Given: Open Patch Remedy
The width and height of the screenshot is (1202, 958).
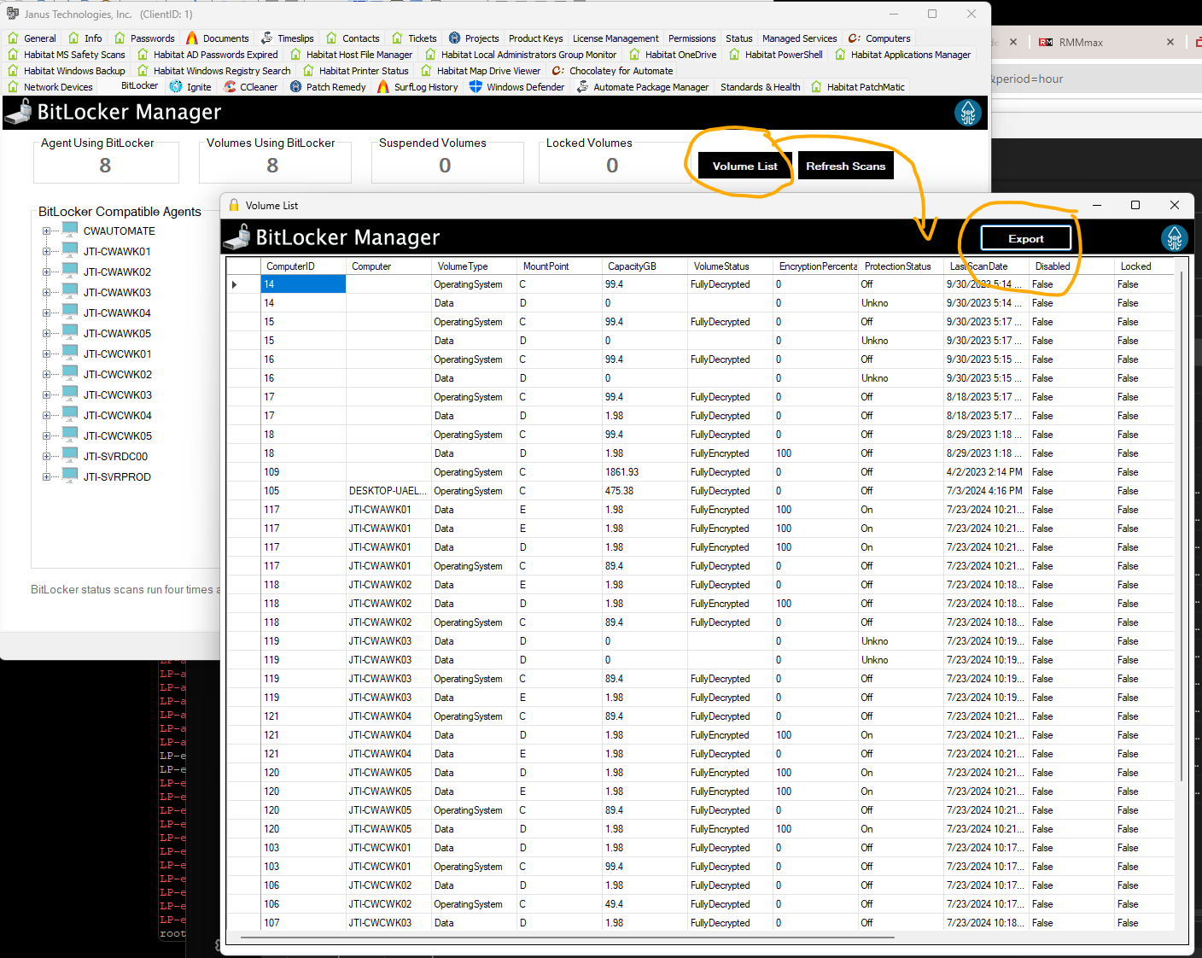Looking at the screenshot, I should (x=327, y=86).
